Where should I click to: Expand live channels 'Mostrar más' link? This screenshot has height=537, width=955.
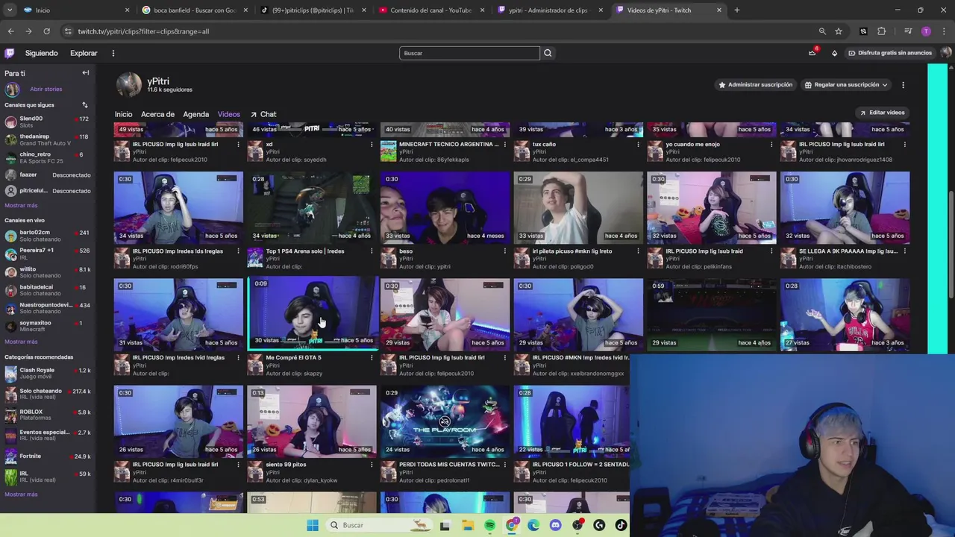[21, 342]
